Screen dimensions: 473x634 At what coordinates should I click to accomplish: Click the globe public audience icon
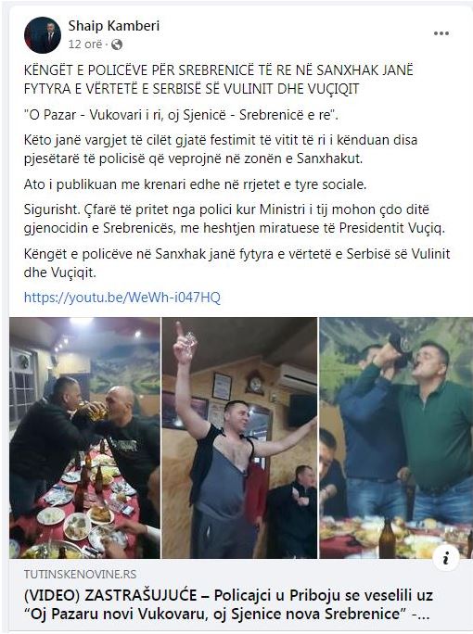tap(117, 44)
